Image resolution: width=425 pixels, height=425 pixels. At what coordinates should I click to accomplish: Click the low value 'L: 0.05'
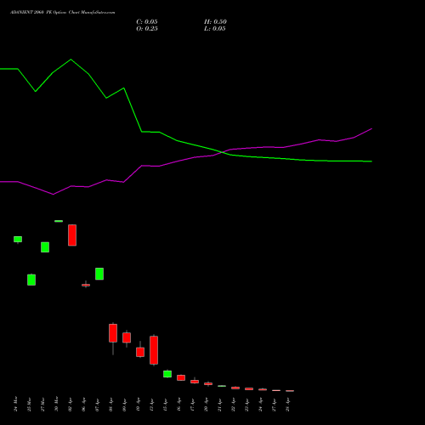(215, 29)
